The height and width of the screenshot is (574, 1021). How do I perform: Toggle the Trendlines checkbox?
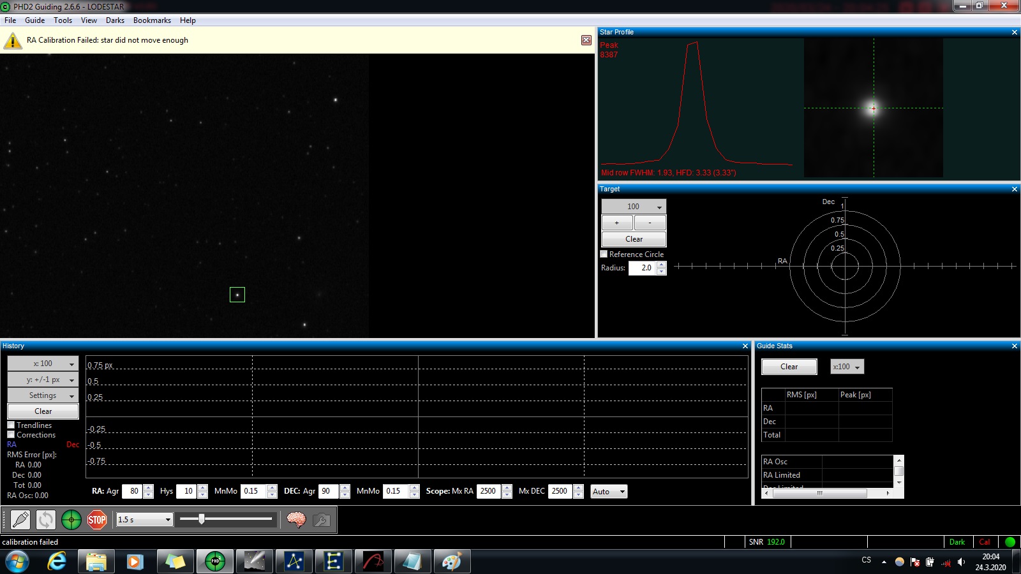[11, 425]
